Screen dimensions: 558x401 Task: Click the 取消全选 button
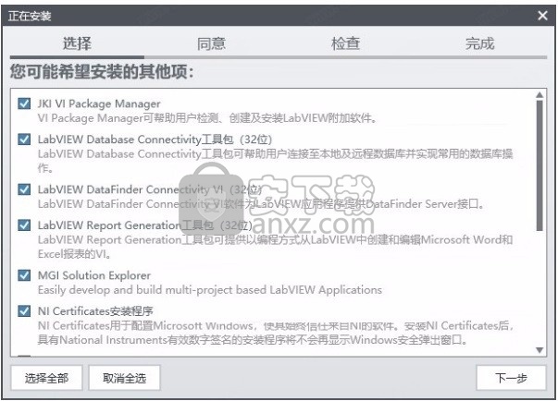coord(125,378)
